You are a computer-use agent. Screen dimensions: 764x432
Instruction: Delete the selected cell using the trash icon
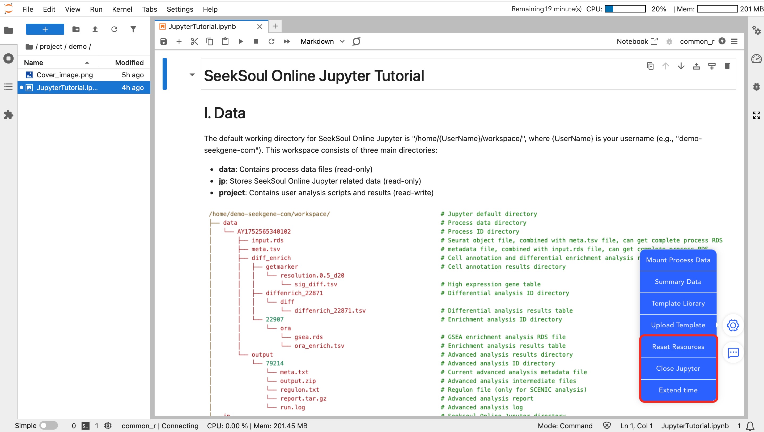point(727,66)
